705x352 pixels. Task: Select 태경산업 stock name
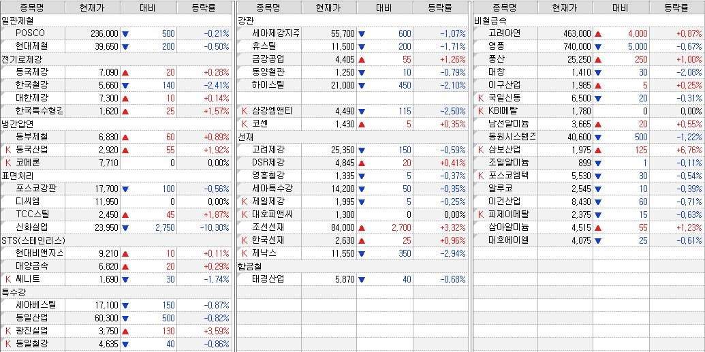pyautogui.click(x=268, y=279)
